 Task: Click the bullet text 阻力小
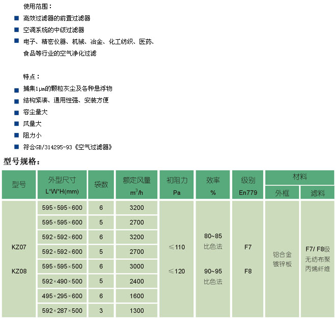[32, 136]
